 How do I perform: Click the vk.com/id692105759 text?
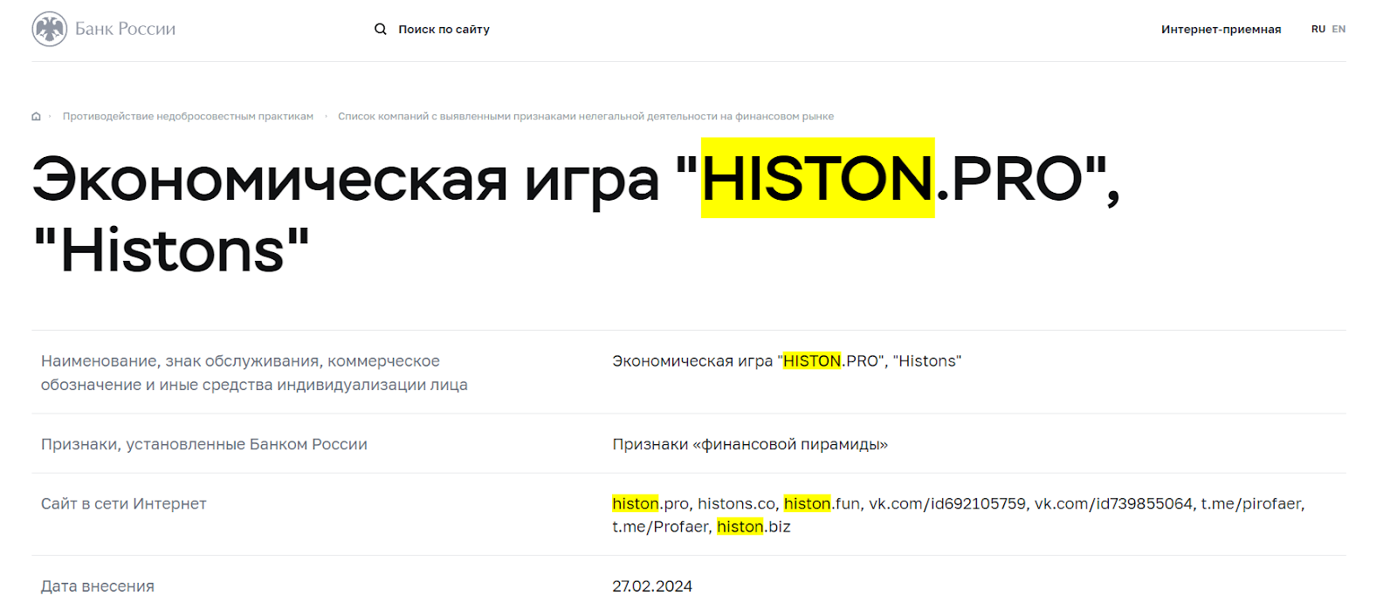947,503
